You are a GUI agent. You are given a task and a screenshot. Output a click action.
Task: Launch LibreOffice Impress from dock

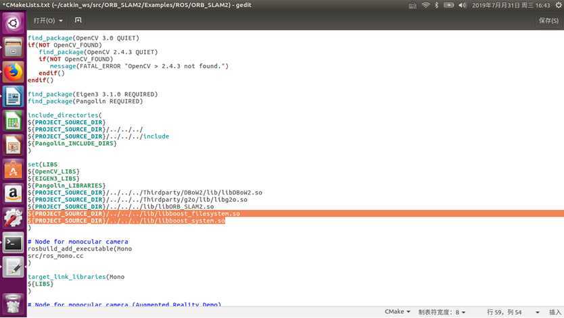tap(14, 145)
